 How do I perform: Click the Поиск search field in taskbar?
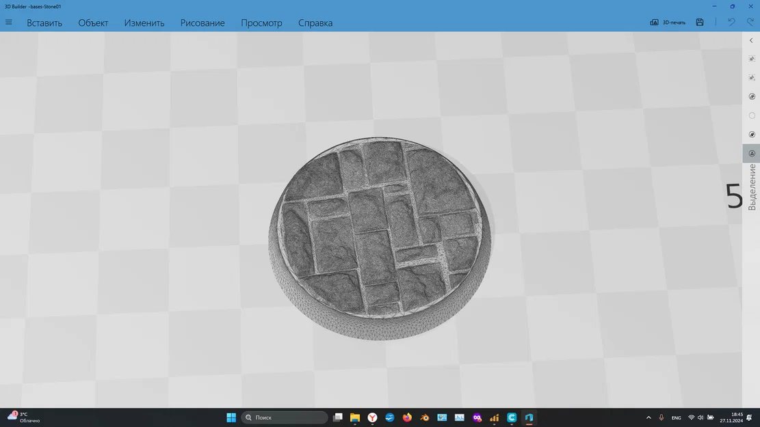284,417
